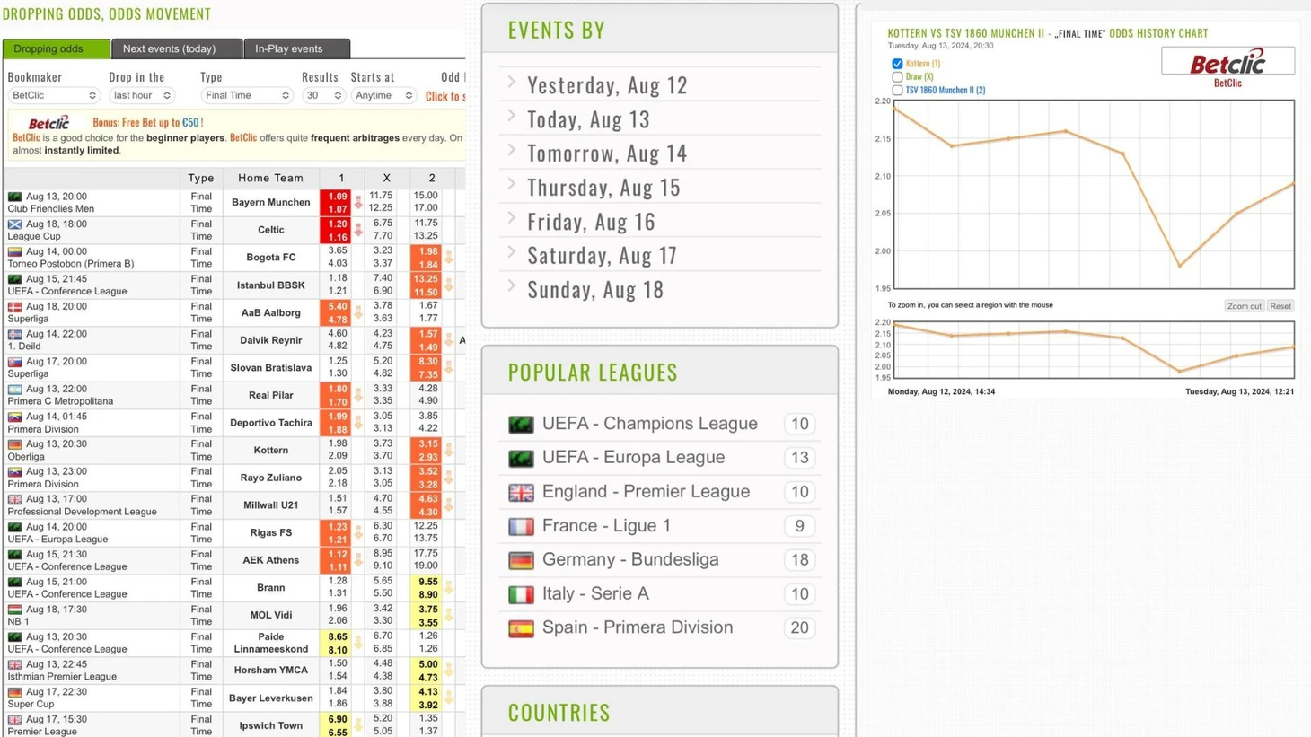This screenshot has width=1311, height=737.
Task: Click the Colombia flag in the Bogota FC row
Action: (x=14, y=252)
